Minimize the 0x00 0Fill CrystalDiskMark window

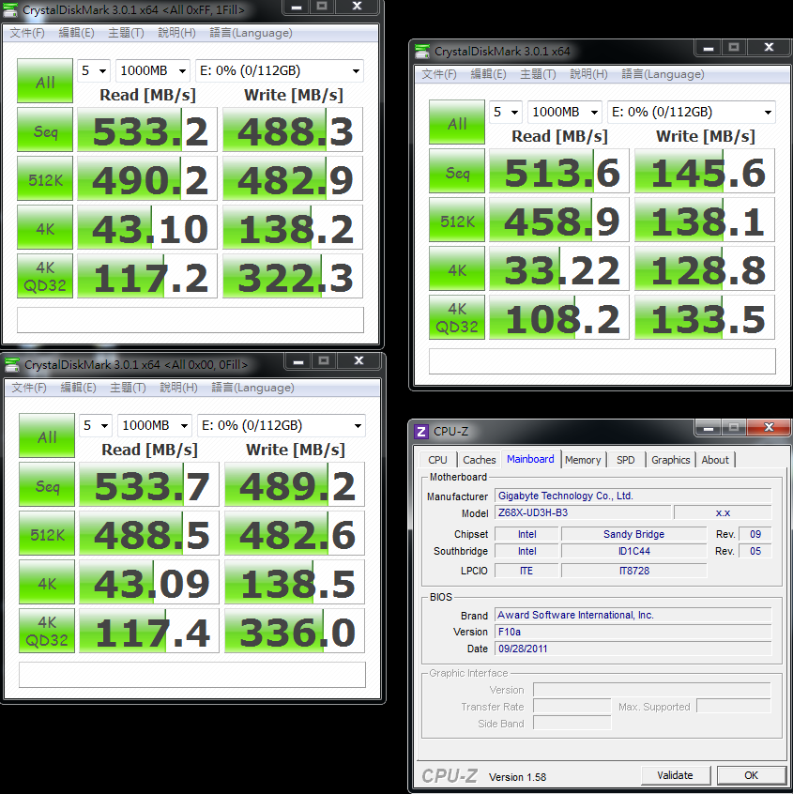pos(297,361)
